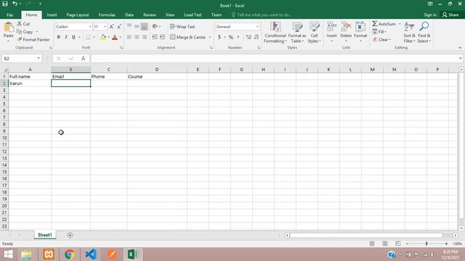Apply Percent Style format
465x261 pixels.
click(x=231, y=37)
